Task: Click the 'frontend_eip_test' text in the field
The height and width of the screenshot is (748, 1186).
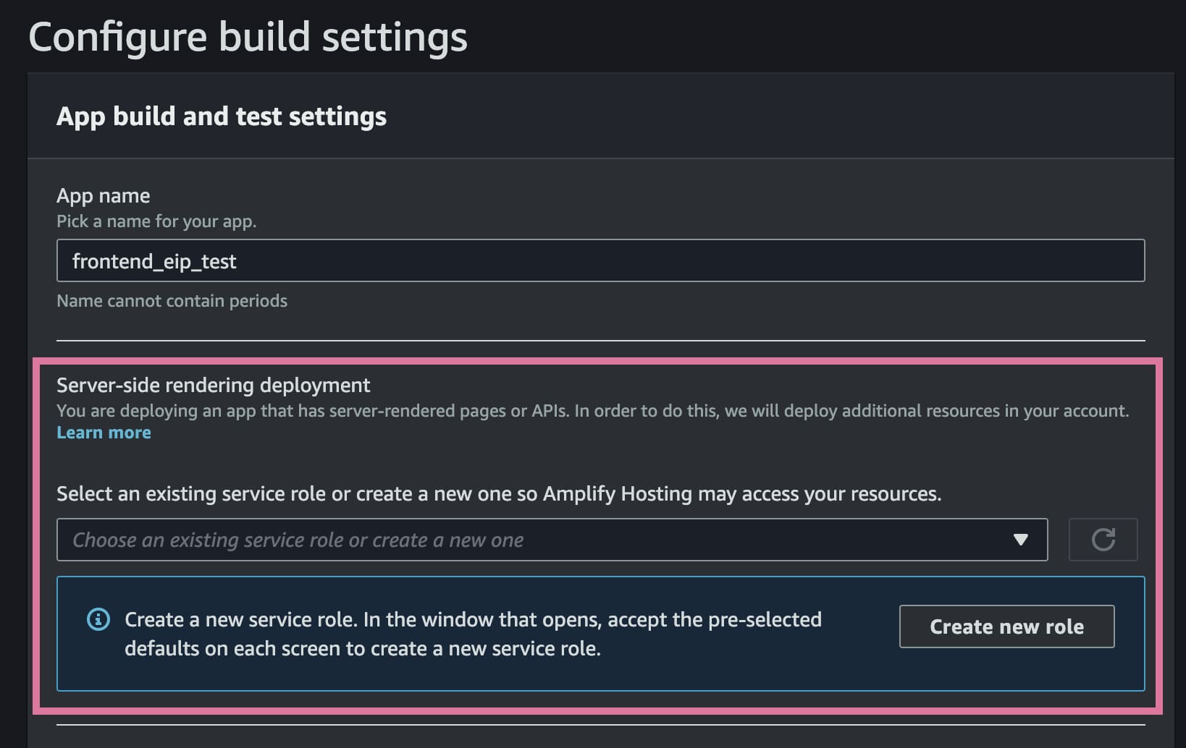Action: [154, 261]
